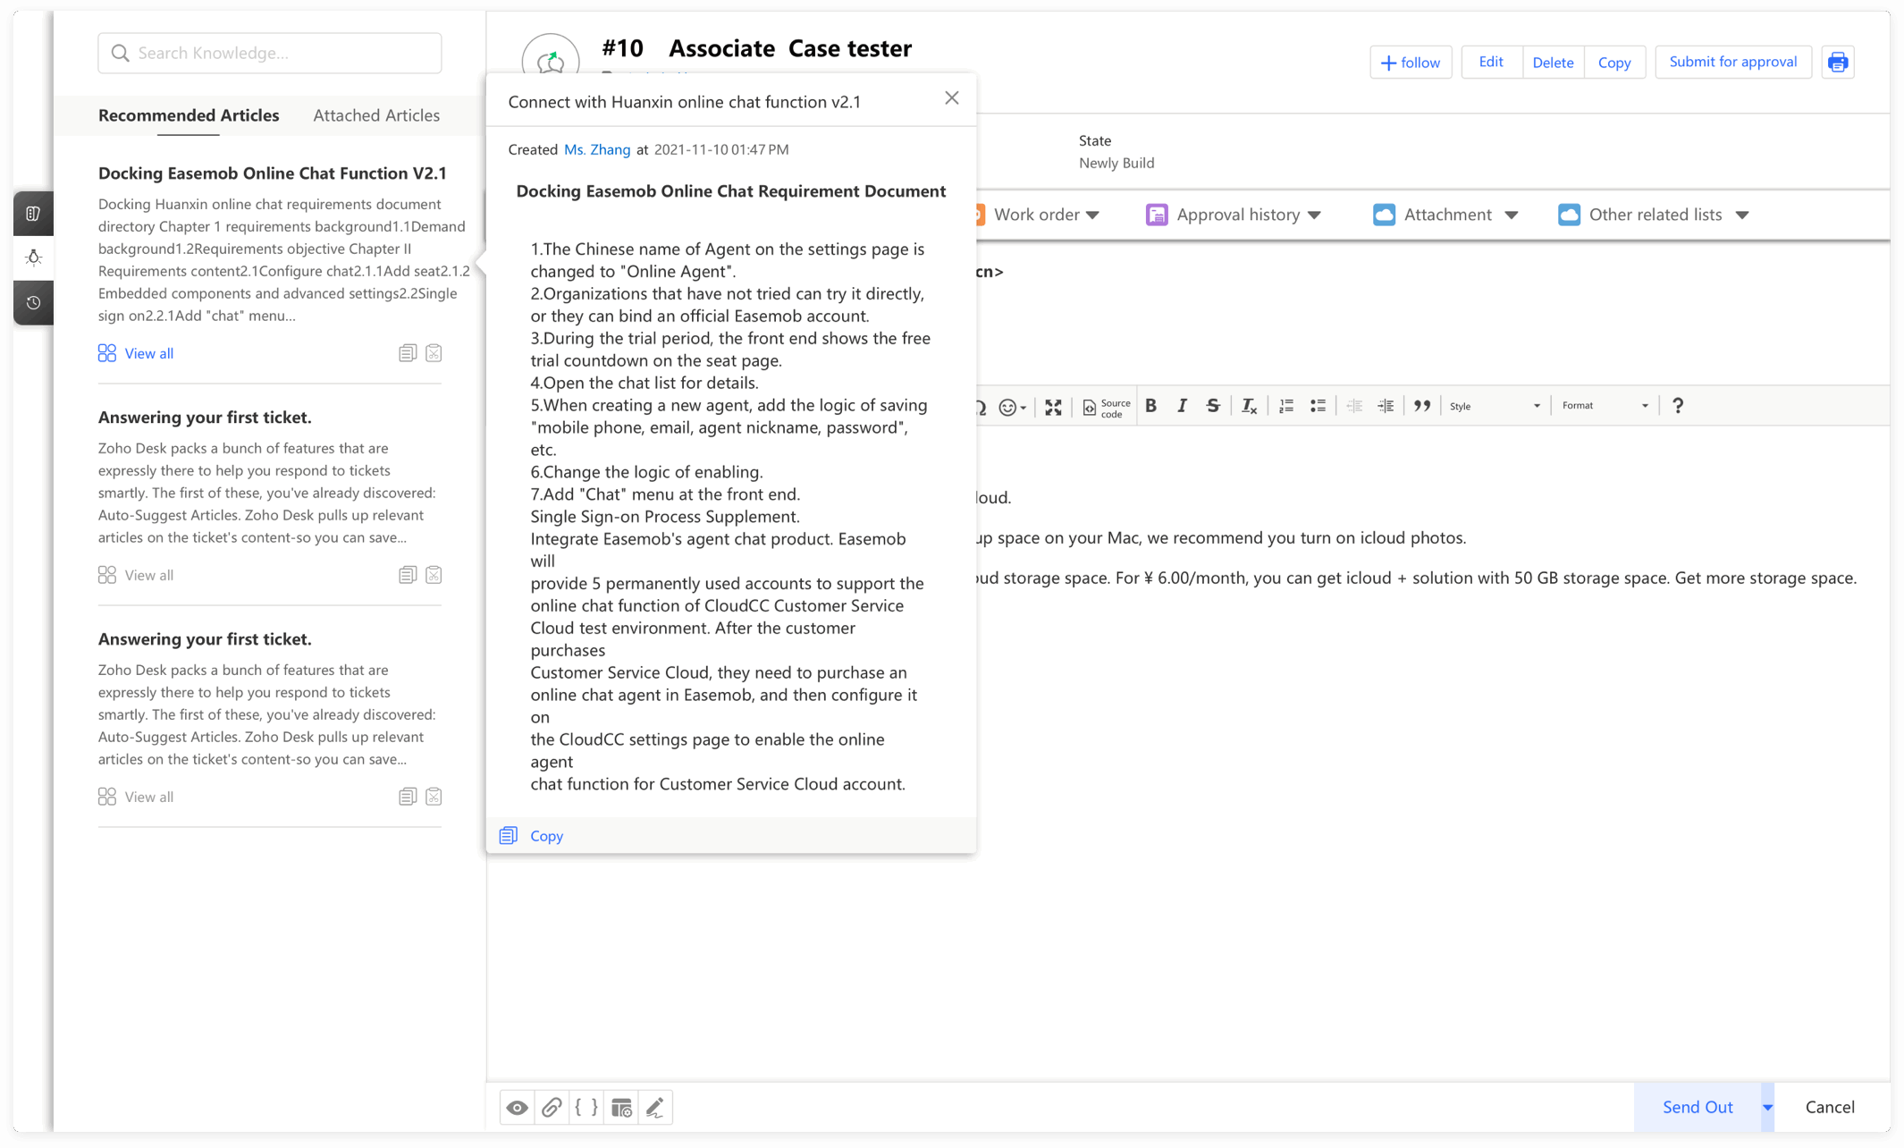This screenshot has height=1148, width=1904.
Task: Click Submit for approval button
Action: click(x=1732, y=62)
